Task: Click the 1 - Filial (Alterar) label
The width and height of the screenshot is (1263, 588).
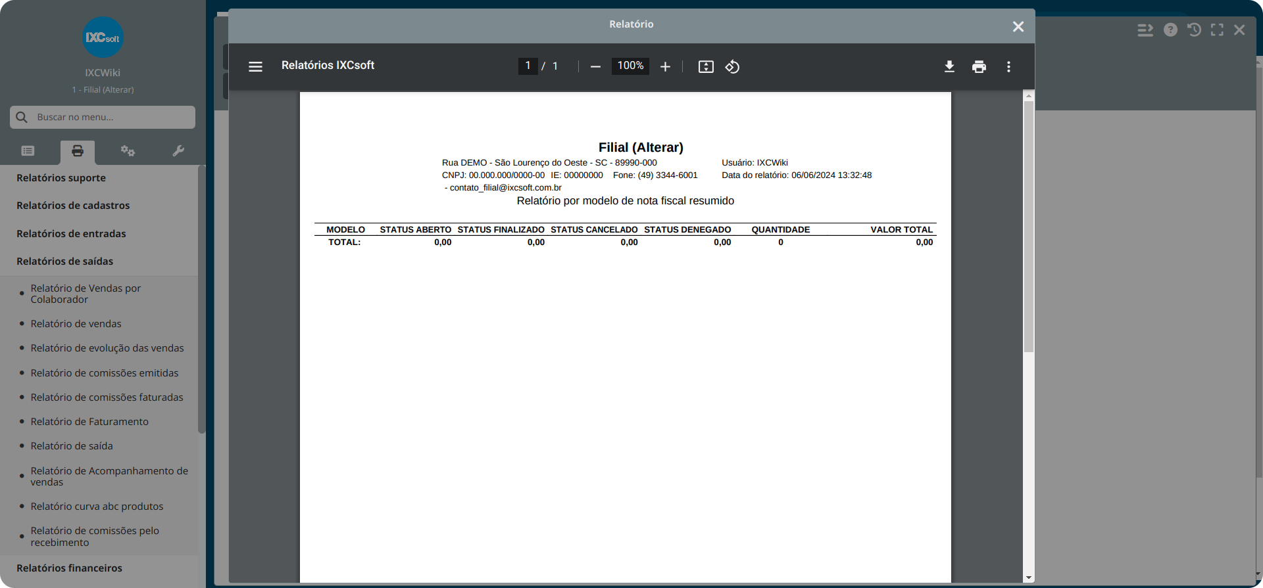Action: 103,90
